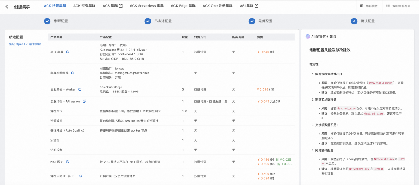Click the Service CIDR 192.168.0.0/16 text
This screenshot has height=185, width=419.
pyautogui.click(x=122, y=59)
